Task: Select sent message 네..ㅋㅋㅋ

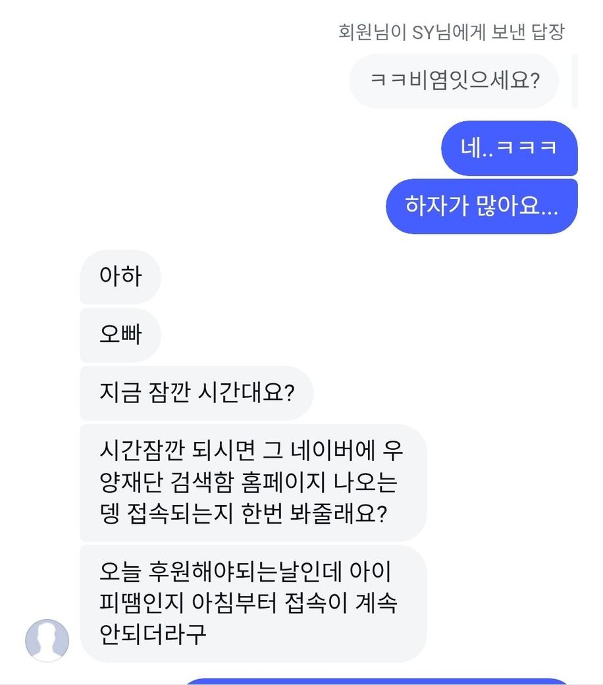Action: (x=509, y=148)
